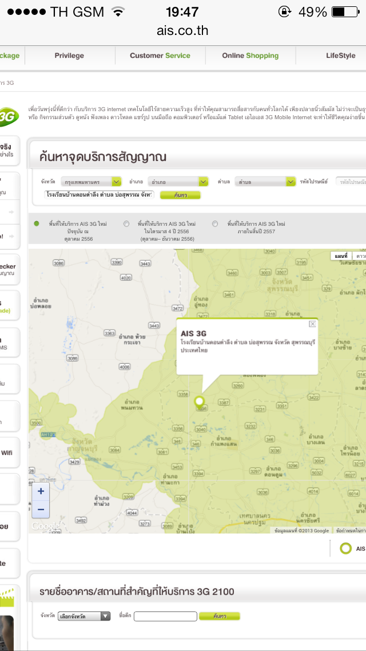The height and width of the screenshot is (651, 366).
Task: Select the coverage in quarter 4 2556 radio
Action: 126,223
